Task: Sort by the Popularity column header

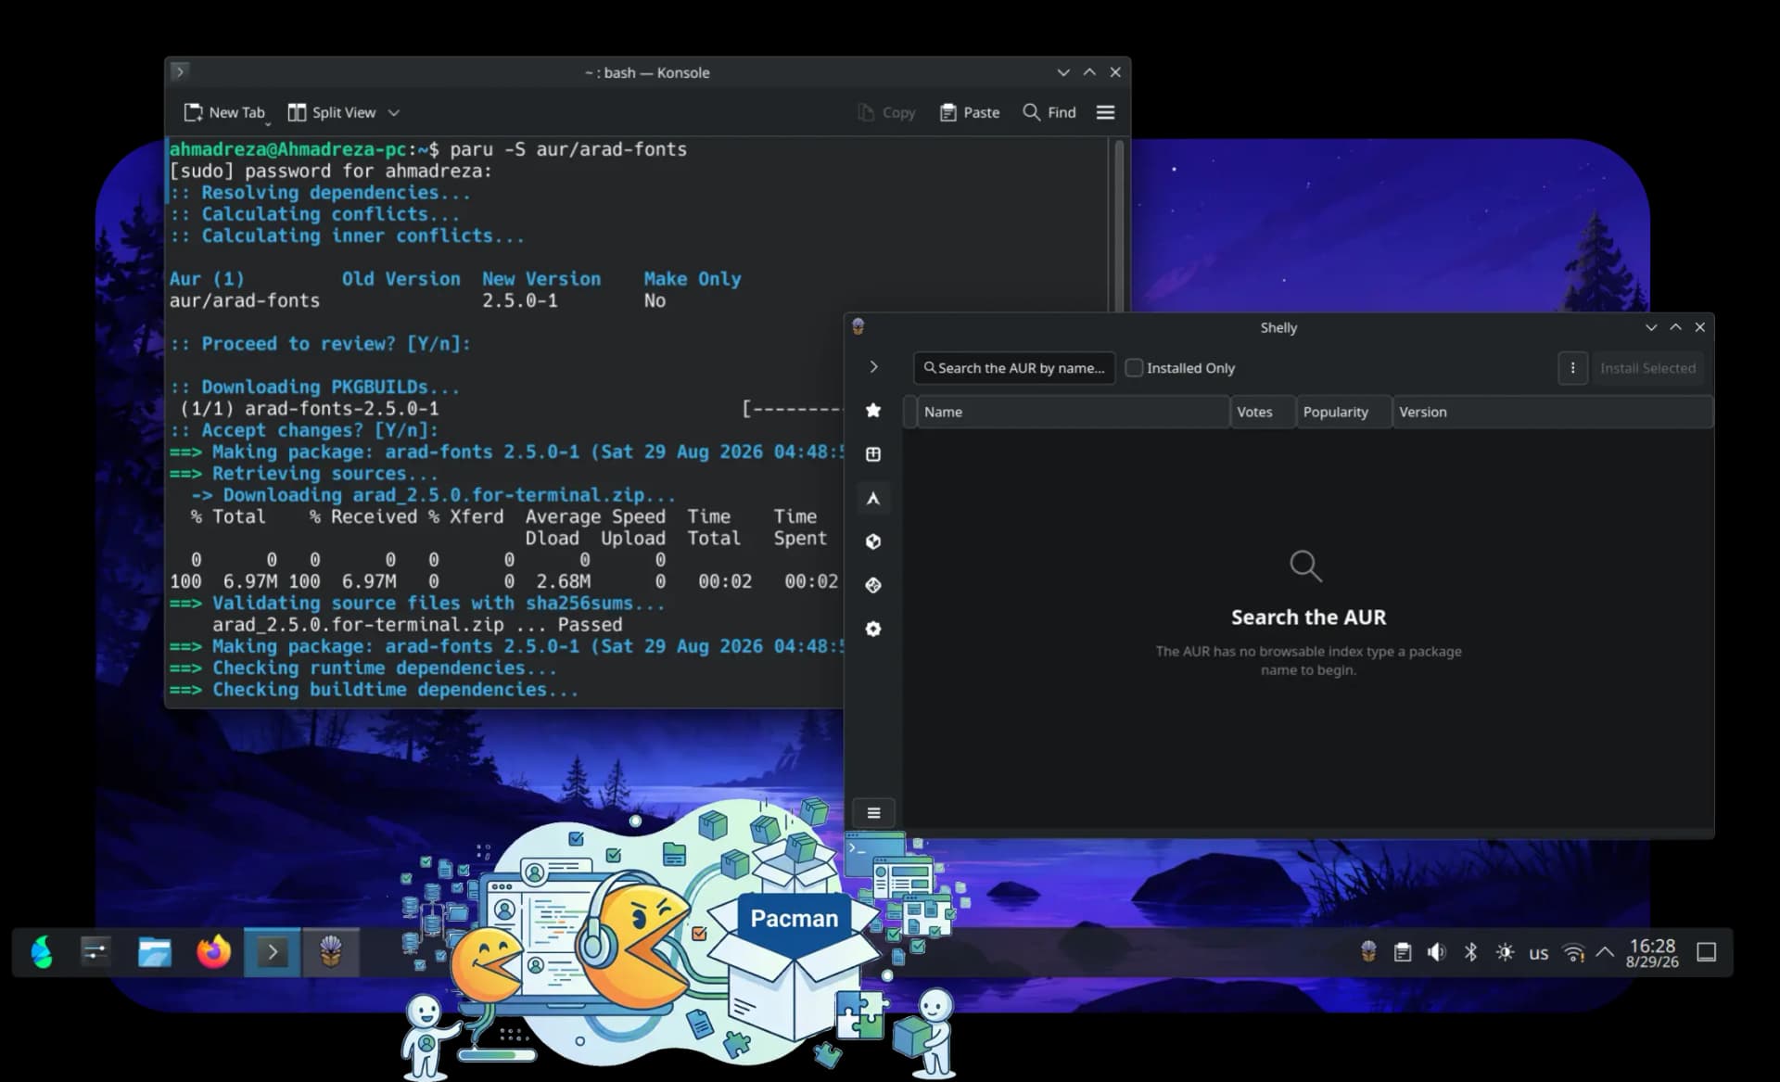Action: [1344, 412]
